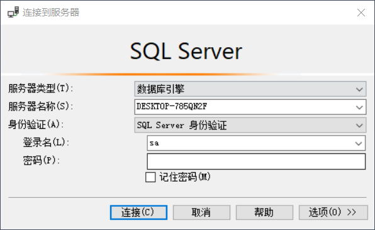The height and width of the screenshot is (230, 375).
Task: Click the server connection icon in title bar
Action: click(13, 12)
